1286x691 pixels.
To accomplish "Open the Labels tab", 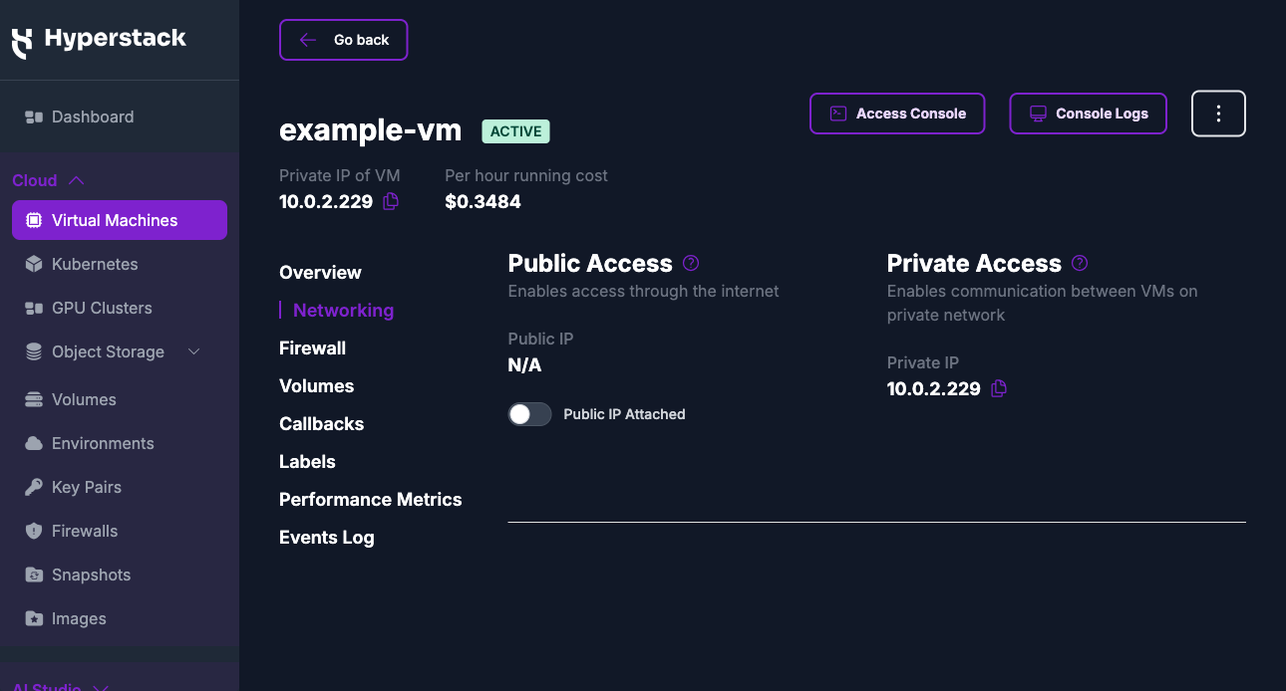I will tap(307, 461).
